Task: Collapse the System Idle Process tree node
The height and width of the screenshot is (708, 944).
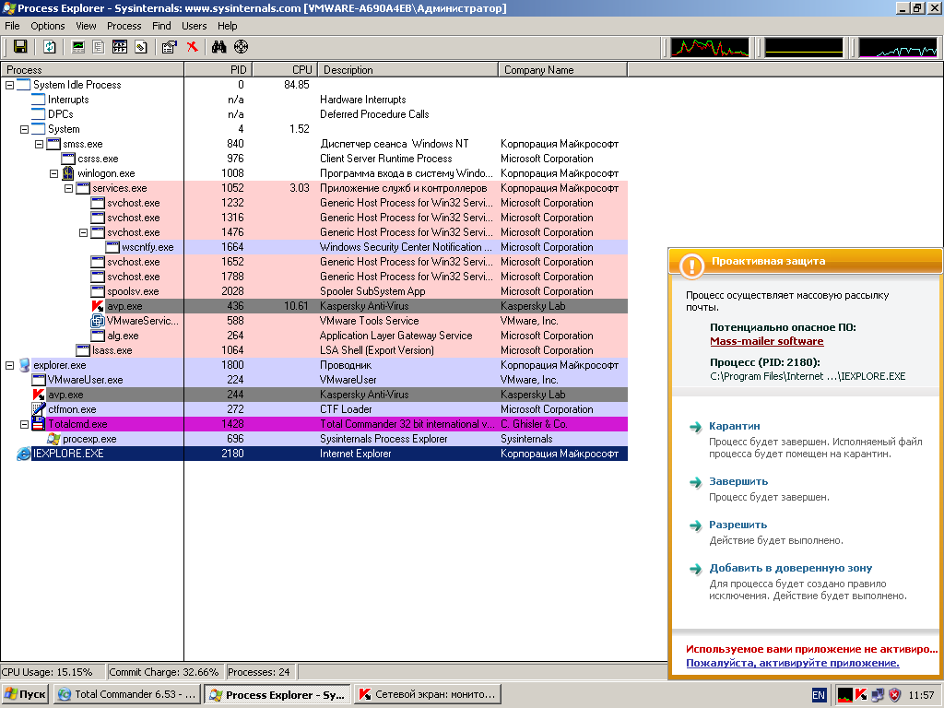Action: pyautogui.click(x=9, y=85)
